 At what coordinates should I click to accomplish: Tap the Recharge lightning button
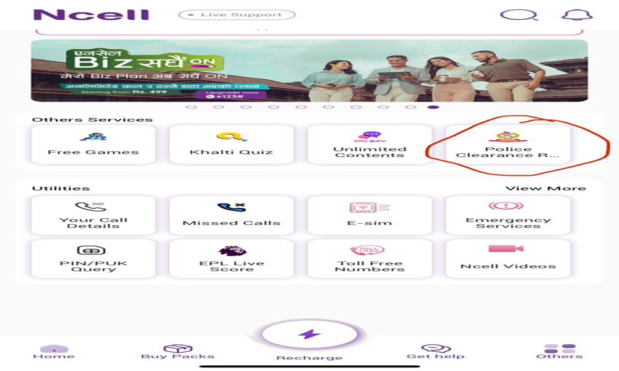pos(309,335)
